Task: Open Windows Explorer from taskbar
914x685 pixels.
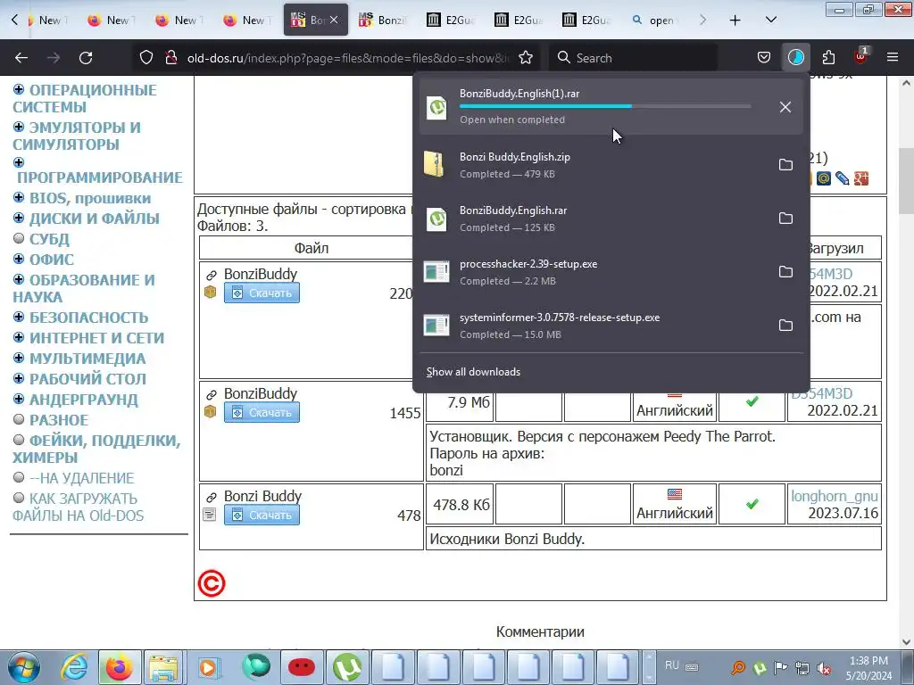Action: click(164, 667)
